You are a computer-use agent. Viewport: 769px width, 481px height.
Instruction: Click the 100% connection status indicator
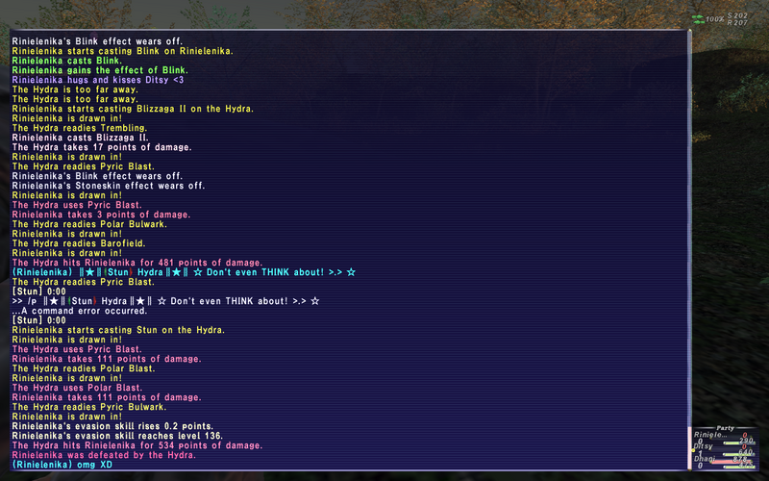(x=715, y=19)
